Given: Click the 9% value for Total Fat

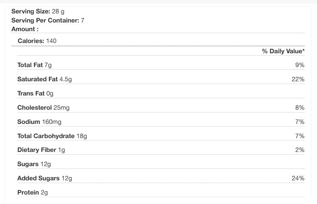Looking at the screenshot, I should (x=300, y=65).
